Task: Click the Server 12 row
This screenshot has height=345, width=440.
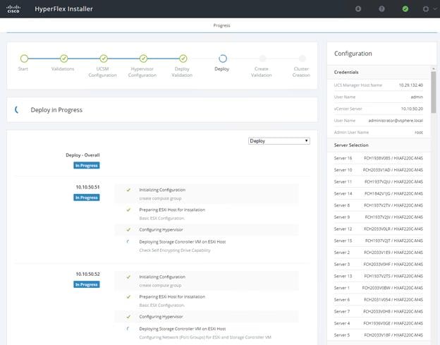Action: click(378, 229)
